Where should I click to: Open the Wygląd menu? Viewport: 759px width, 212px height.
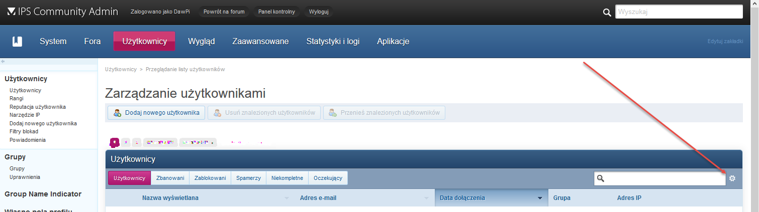coord(201,41)
